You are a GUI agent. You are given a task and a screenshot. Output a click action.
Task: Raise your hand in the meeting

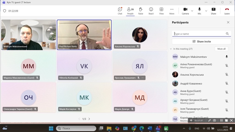[x=141, y=11]
